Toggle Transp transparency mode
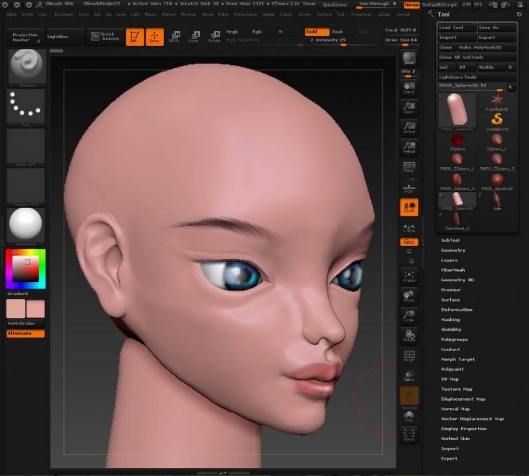 409,375
